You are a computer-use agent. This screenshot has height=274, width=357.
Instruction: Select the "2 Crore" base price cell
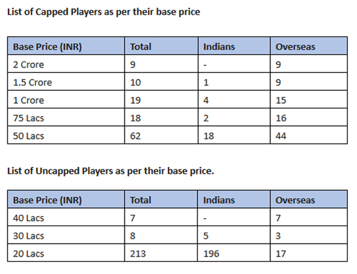point(28,64)
